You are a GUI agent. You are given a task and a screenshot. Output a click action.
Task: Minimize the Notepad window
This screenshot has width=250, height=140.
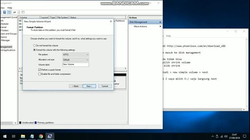[227, 31]
